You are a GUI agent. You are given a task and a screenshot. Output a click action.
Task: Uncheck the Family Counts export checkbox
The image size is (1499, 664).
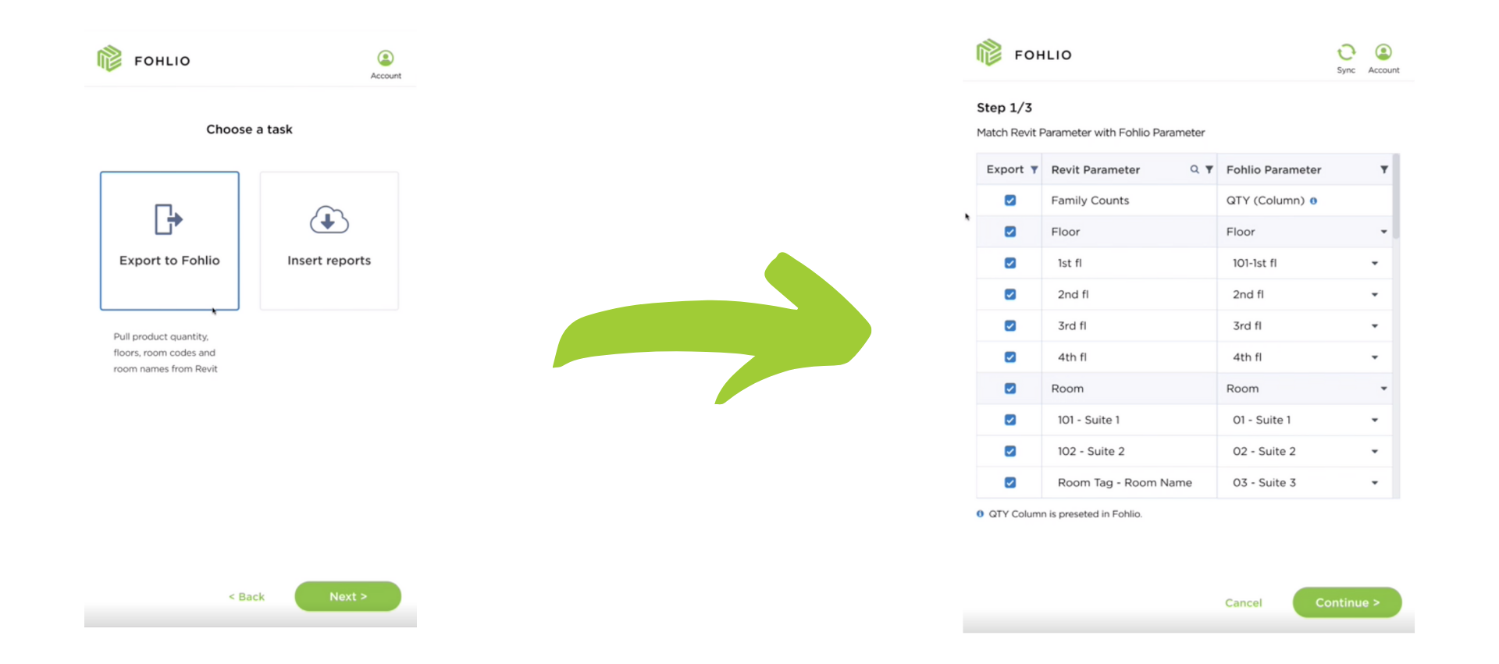click(x=1010, y=201)
